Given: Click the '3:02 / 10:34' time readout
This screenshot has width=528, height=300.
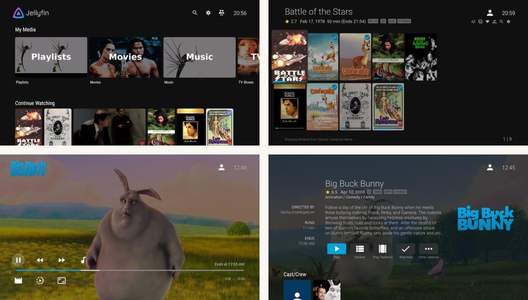Looking at the screenshot, I should point(234,279).
